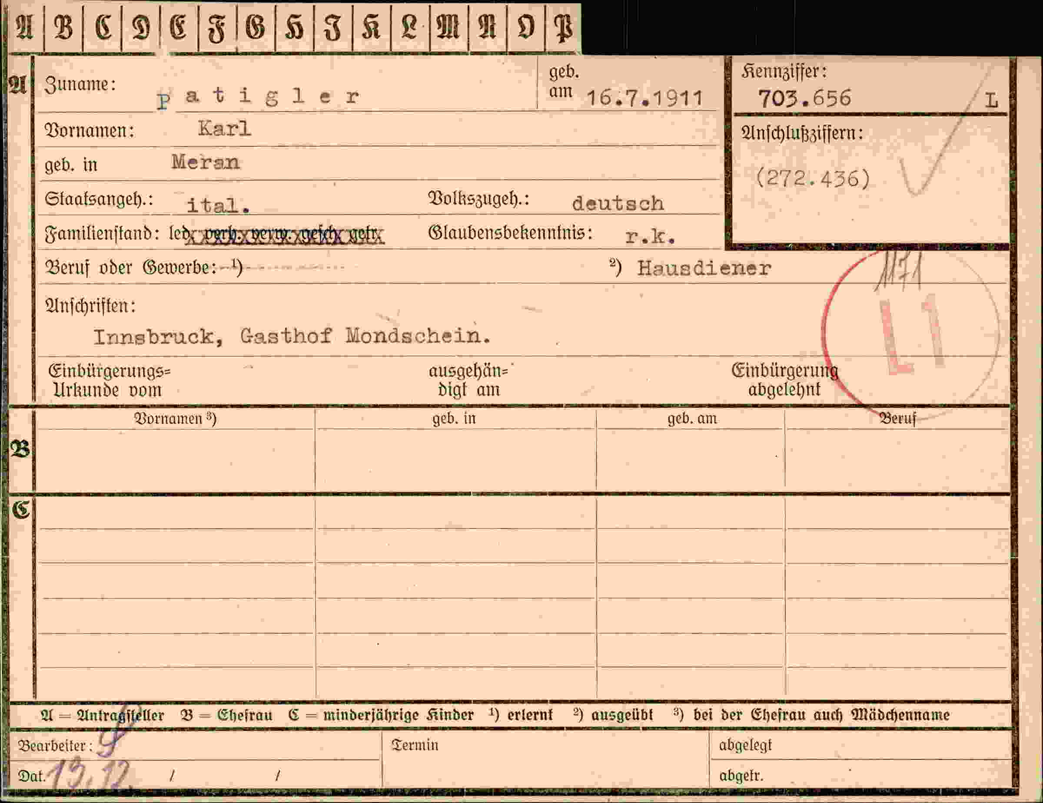Click the 'C = minderjährige Kinder' legend
The image size is (1043, 803).
pos(381,715)
